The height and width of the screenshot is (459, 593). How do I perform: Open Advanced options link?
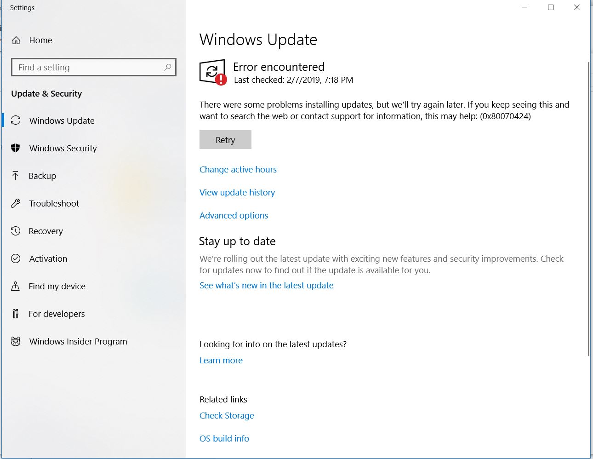click(x=234, y=215)
